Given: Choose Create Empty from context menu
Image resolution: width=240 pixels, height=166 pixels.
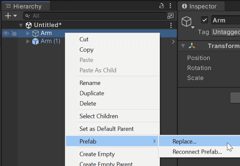Looking at the screenshot, I should click(112, 154).
